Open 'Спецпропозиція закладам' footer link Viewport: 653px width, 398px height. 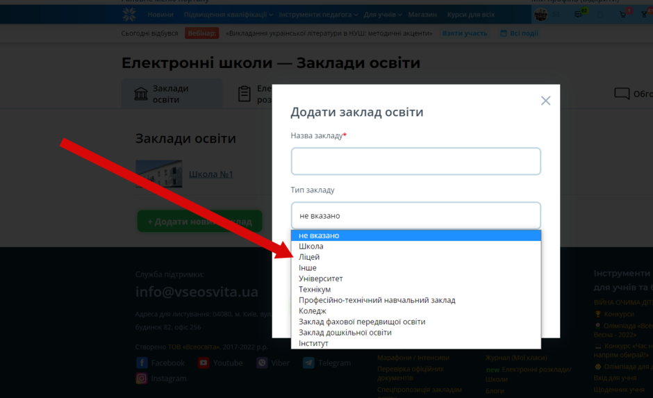coord(420,390)
